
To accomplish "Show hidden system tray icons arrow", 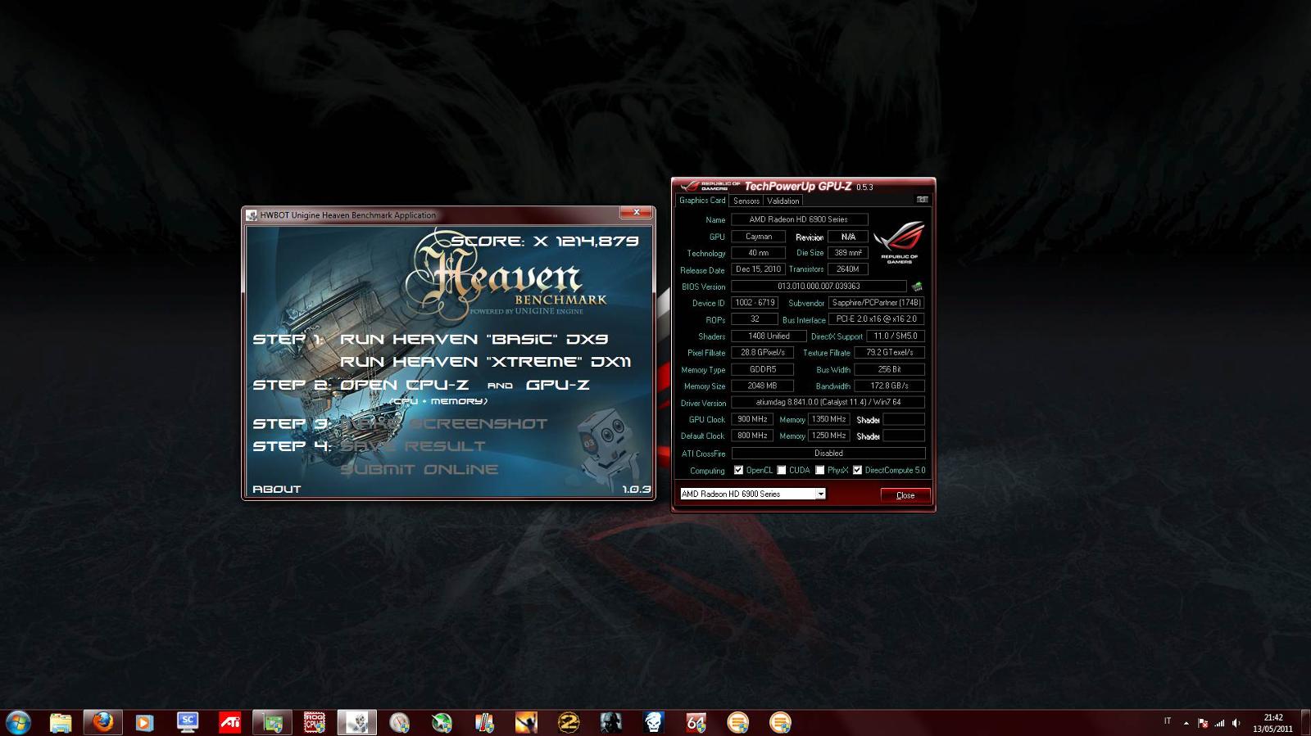I will tap(1186, 723).
